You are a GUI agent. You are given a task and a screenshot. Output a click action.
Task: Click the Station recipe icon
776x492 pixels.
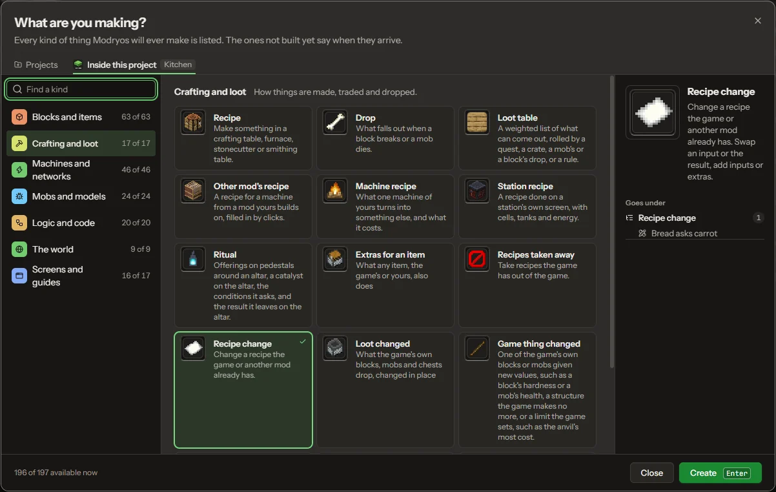click(x=477, y=191)
